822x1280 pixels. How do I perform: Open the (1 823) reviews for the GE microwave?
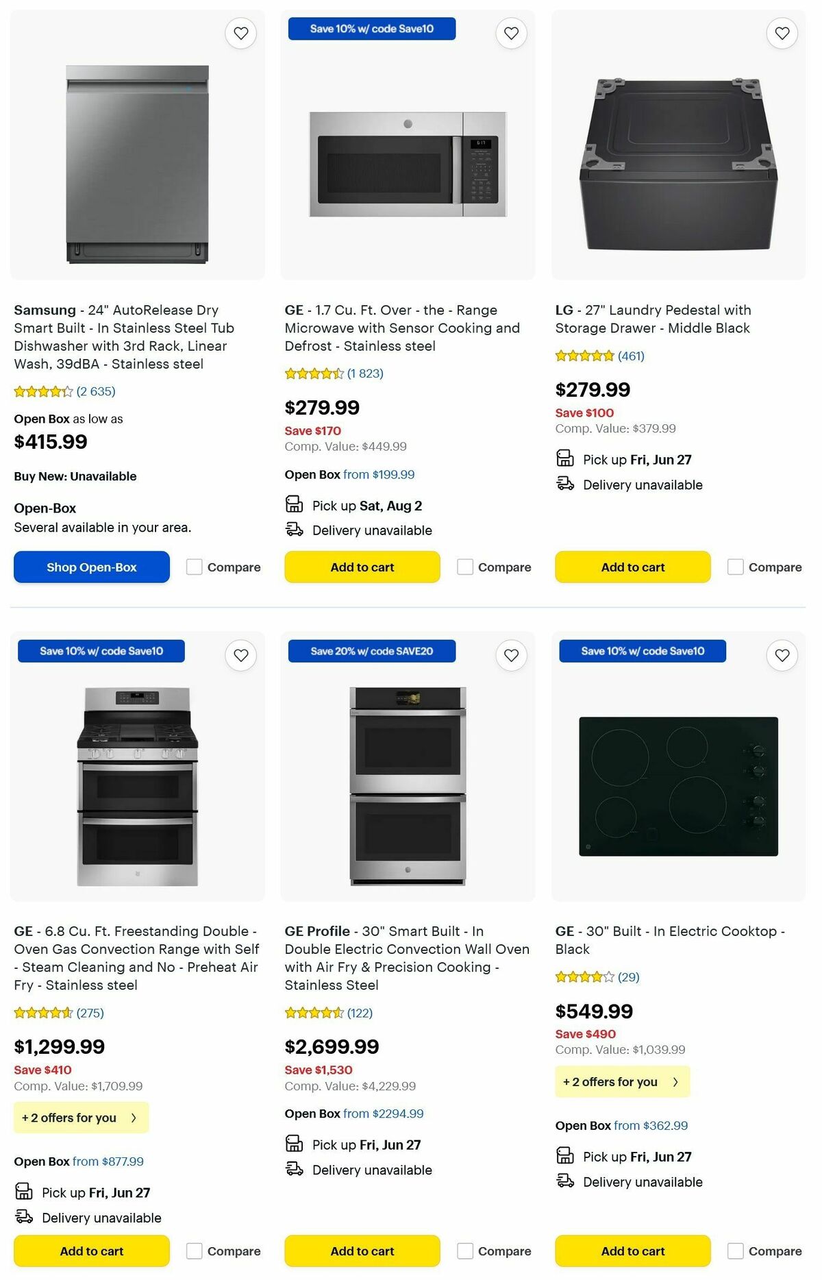coord(366,373)
